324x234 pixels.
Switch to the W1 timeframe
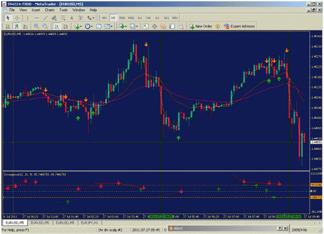pos(166,18)
